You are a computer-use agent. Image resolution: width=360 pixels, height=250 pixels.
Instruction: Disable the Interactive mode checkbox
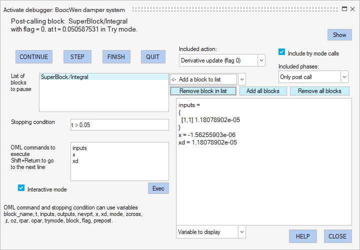21,188
